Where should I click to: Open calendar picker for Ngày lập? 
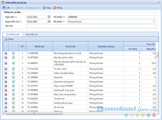click(x=49, y=17)
